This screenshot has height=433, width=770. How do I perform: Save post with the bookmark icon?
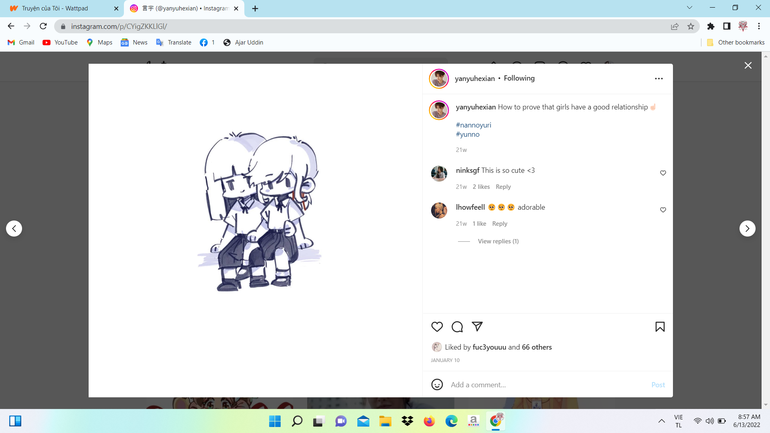pyautogui.click(x=660, y=327)
